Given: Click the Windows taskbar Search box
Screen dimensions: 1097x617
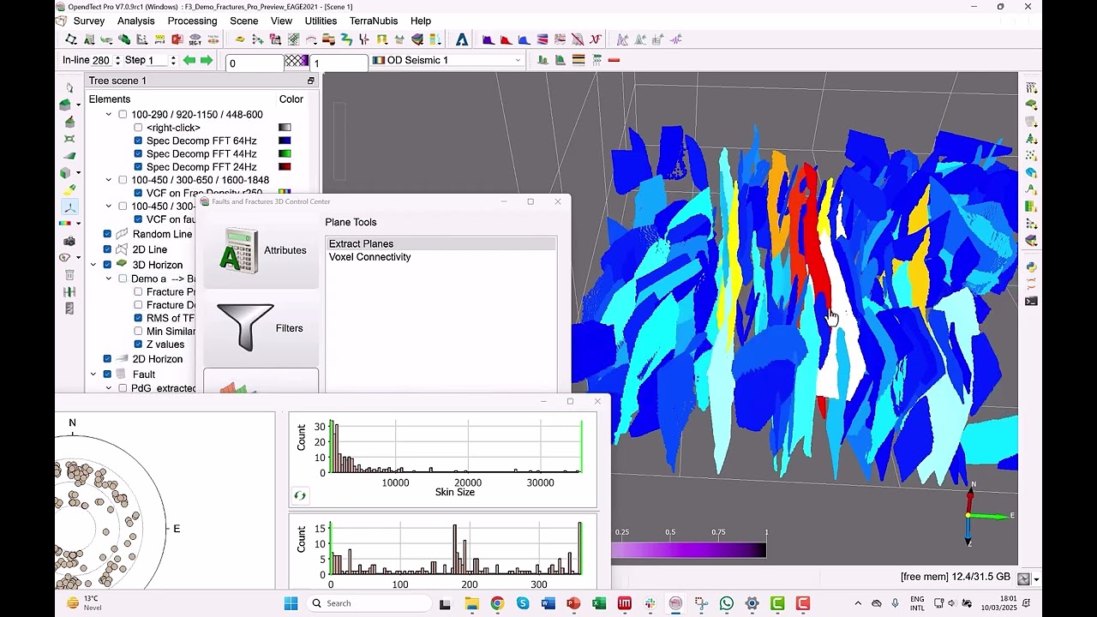Looking at the screenshot, I should tap(369, 603).
